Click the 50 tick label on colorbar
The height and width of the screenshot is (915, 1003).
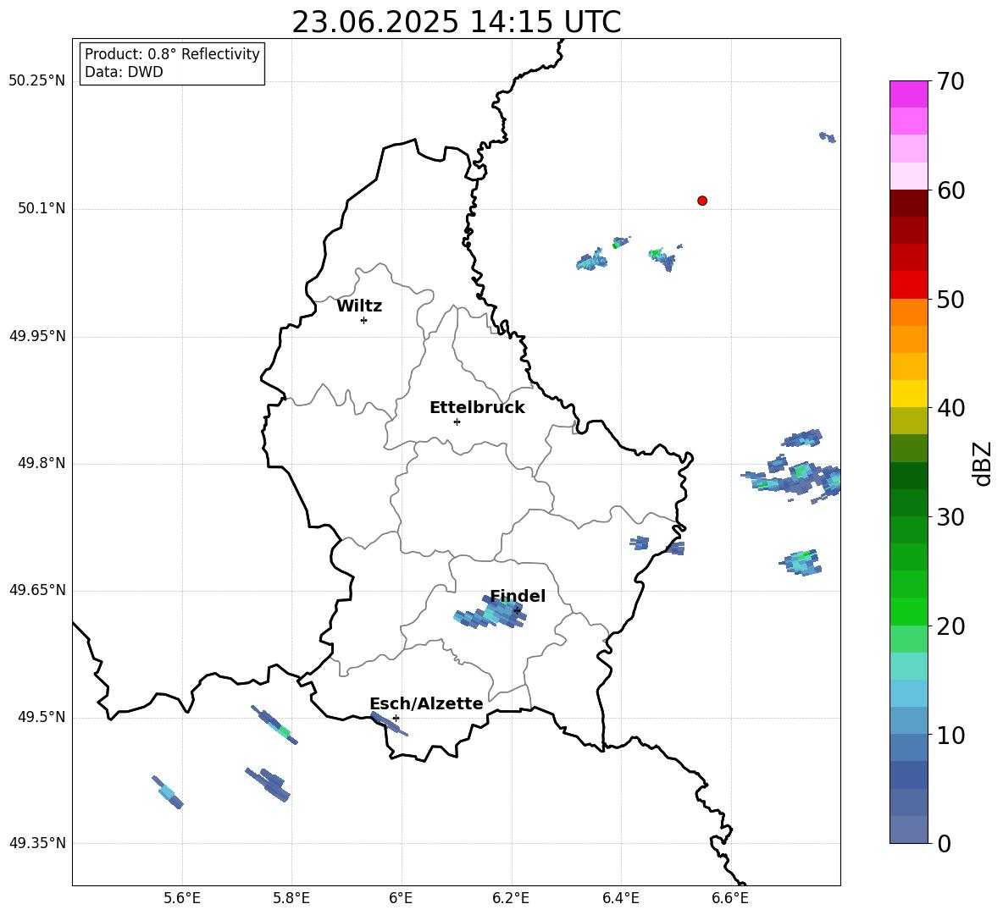pos(951,299)
